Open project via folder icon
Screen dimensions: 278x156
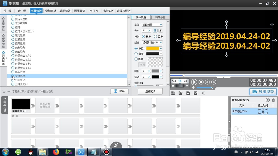[180, 93]
